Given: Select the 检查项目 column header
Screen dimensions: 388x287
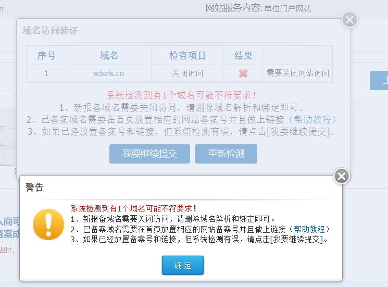Looking at the screenshot, I should [187, 55].
